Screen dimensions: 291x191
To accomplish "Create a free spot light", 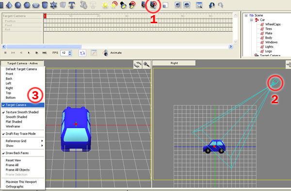I will point(123,5).
